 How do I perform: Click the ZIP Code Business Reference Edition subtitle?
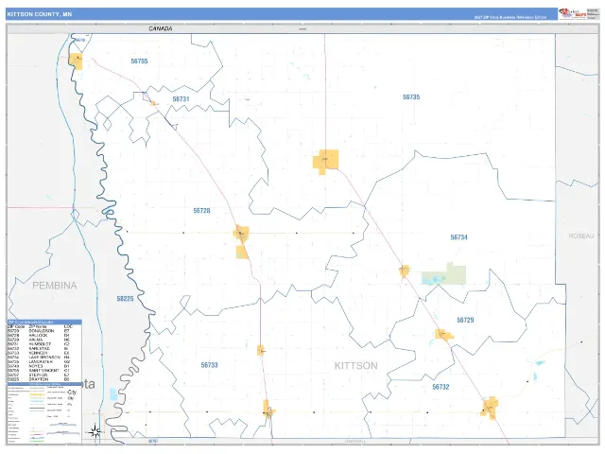click(x=510, y=17)
